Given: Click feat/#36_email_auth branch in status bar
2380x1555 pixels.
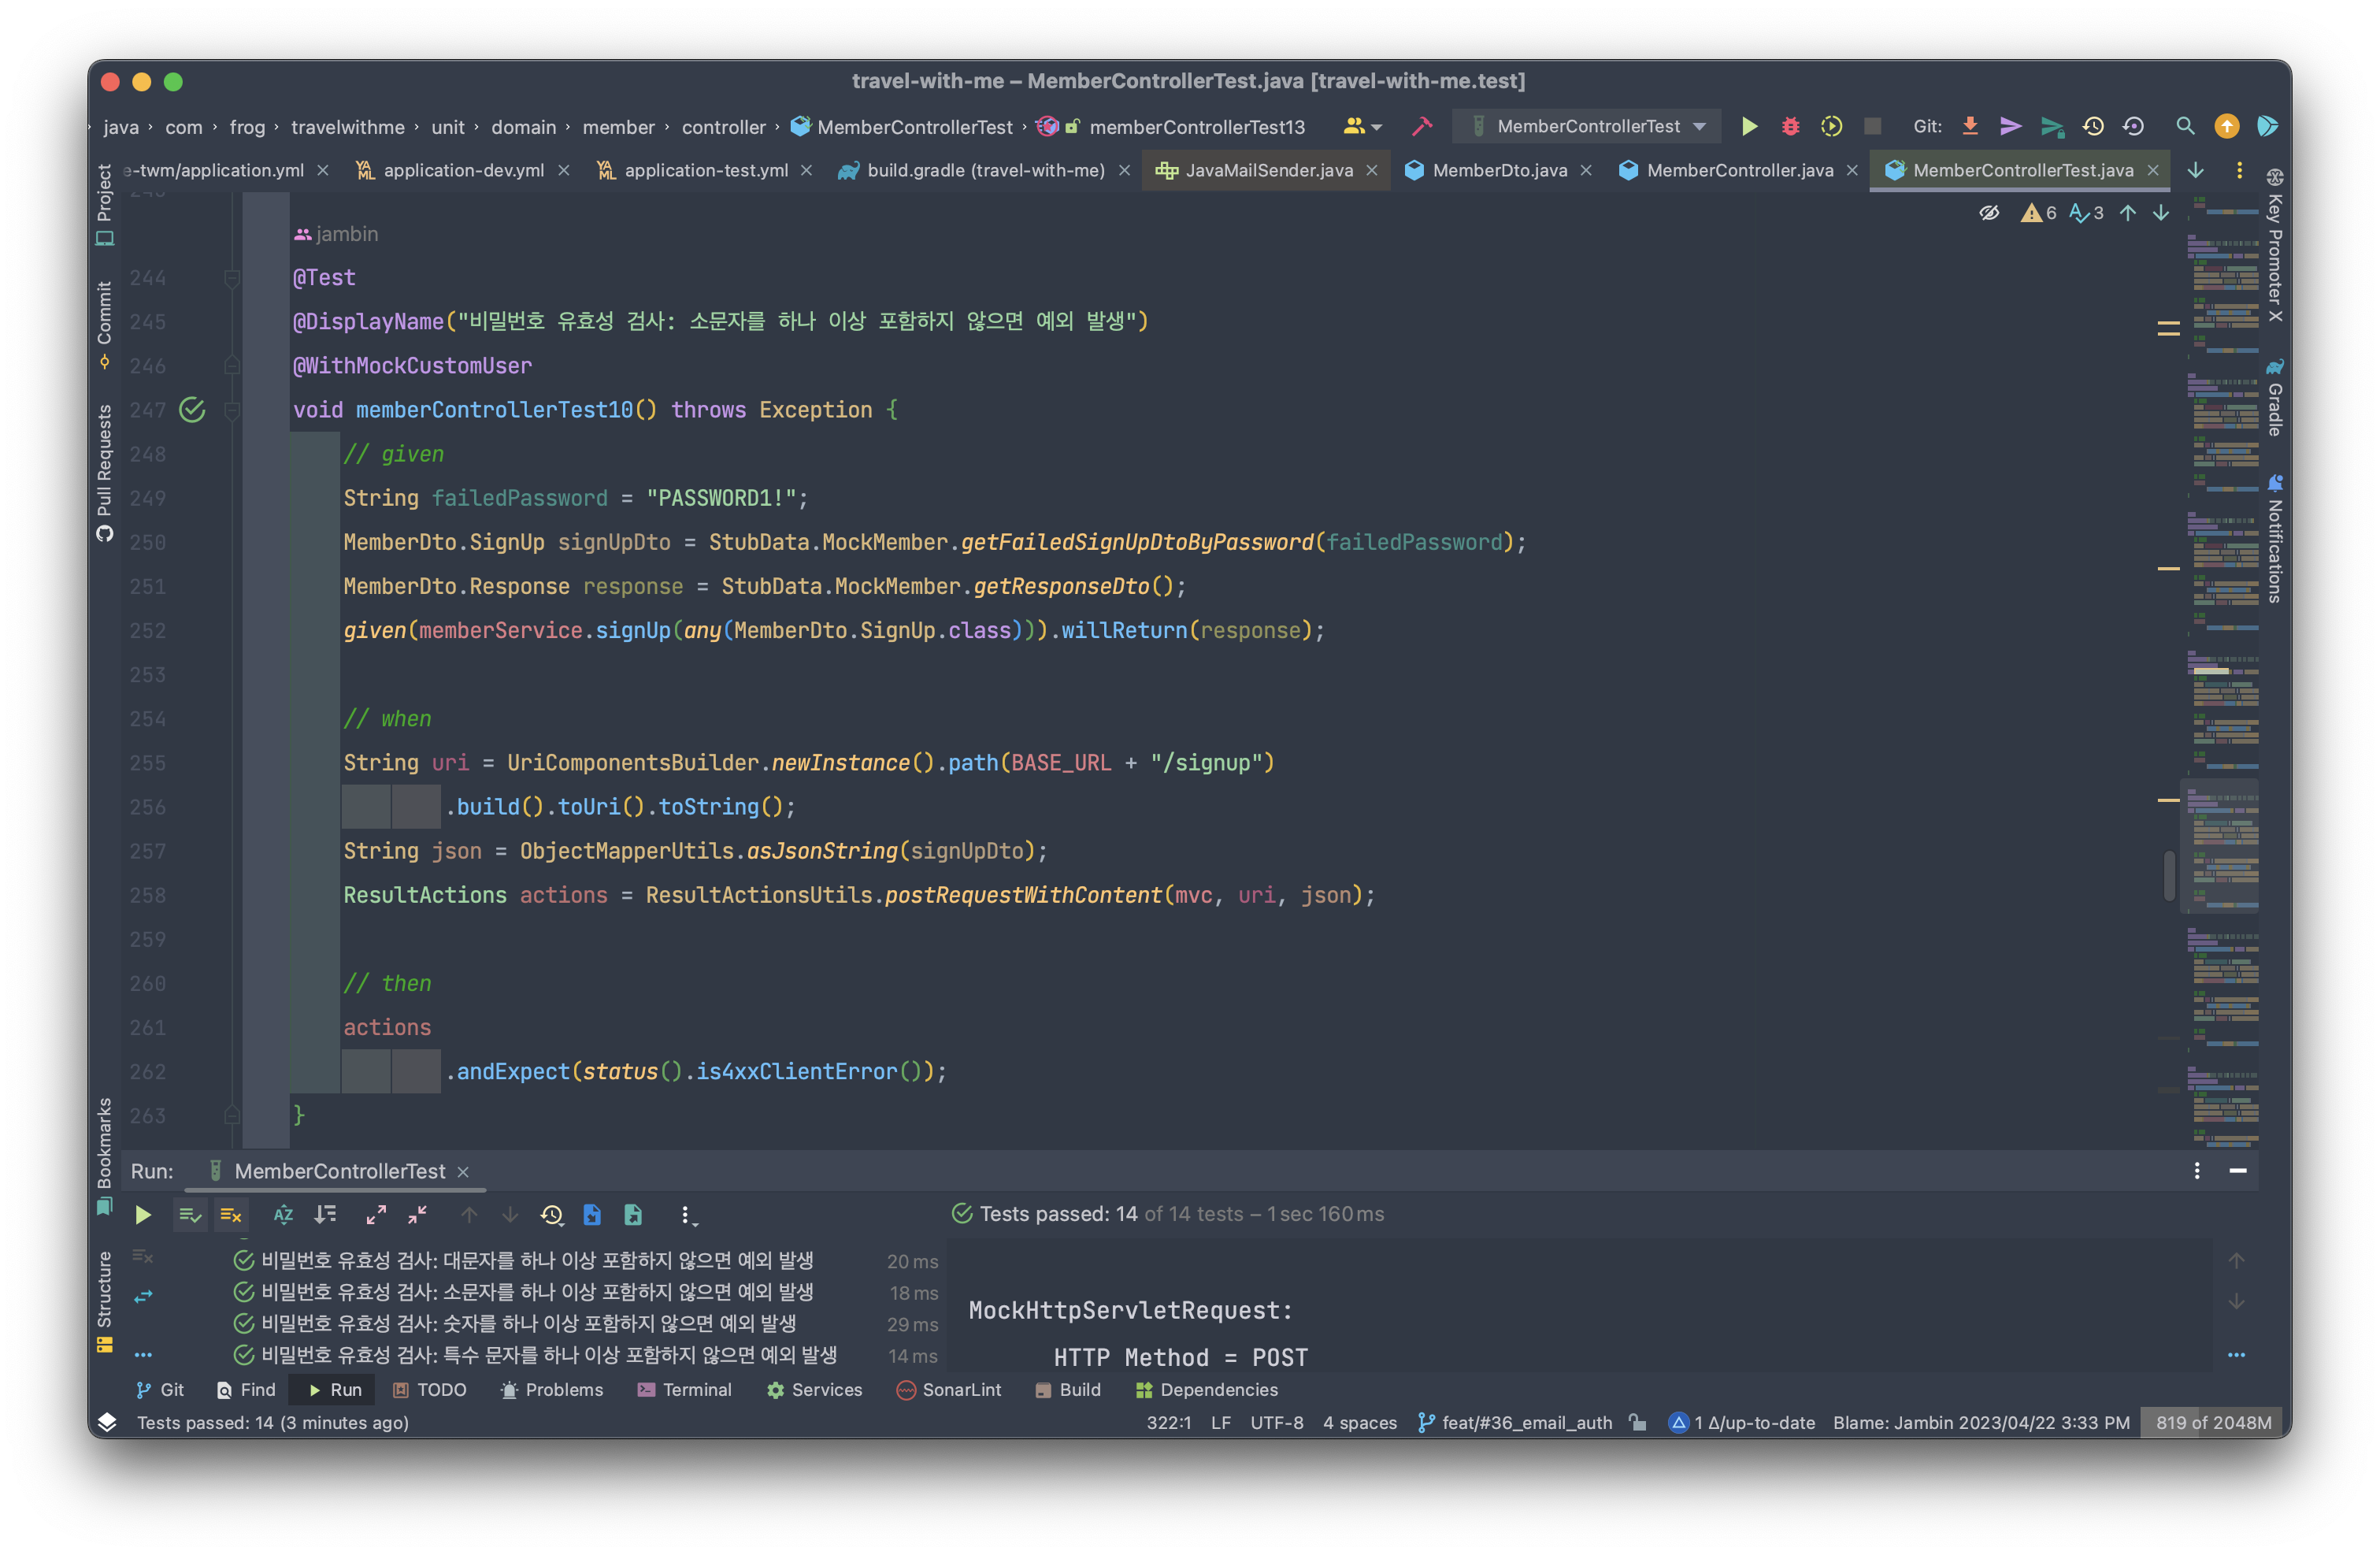Looking at the screenshot, I should click(x=1526, y=1422).
